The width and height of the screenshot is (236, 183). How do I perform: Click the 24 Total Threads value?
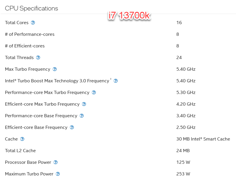pos(179,58)
